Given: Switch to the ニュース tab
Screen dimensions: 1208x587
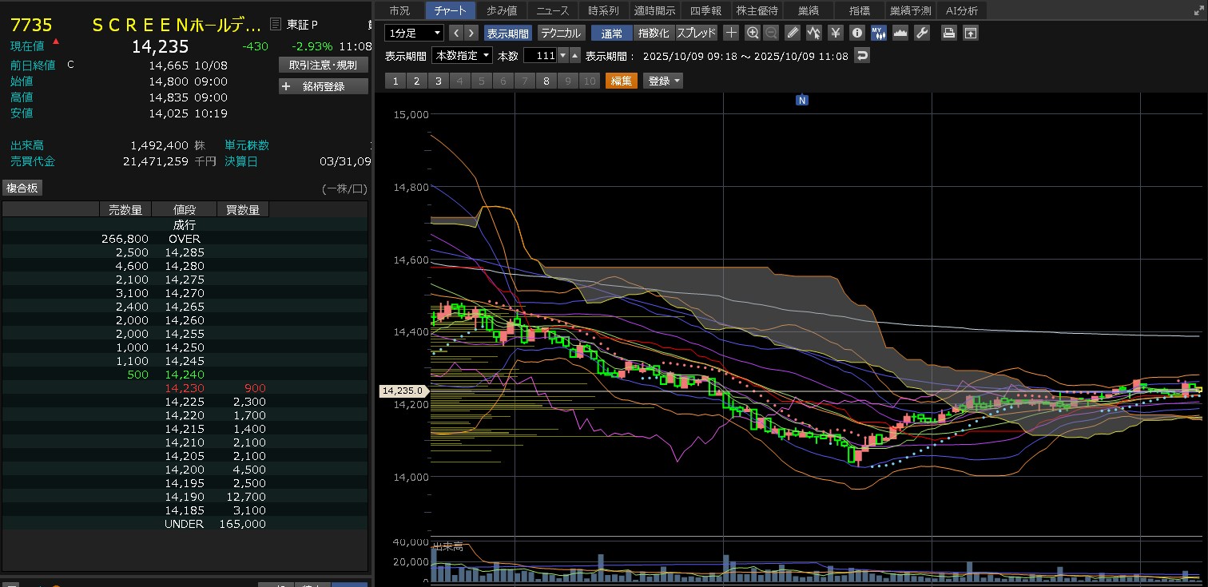Looking at the screenshot, I should pos(553,10).
